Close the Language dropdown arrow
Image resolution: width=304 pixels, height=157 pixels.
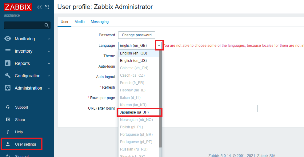tap(159, 46)
